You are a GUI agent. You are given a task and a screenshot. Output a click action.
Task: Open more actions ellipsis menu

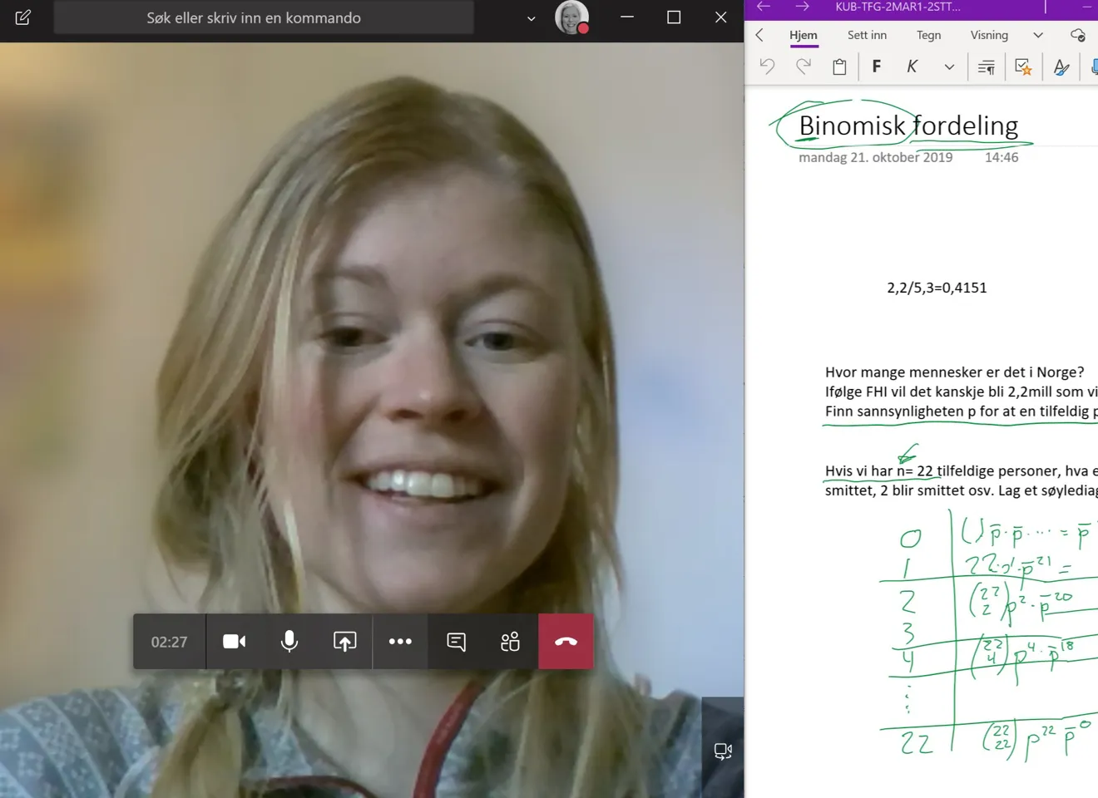coord(400,642)
